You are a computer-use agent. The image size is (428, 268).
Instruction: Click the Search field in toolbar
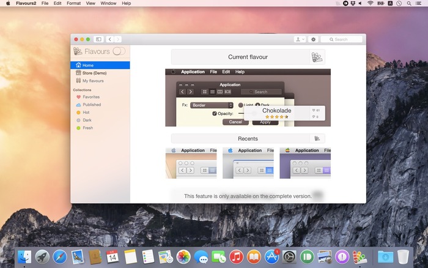[x=341, y=39]
